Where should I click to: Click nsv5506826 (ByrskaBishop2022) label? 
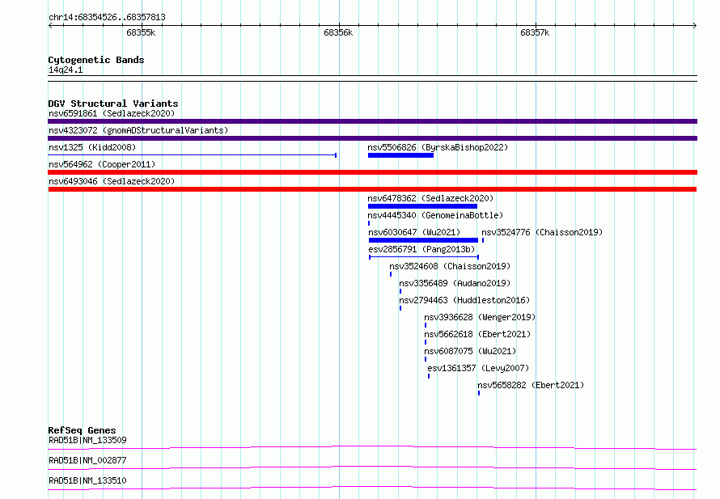coord(438,147)
